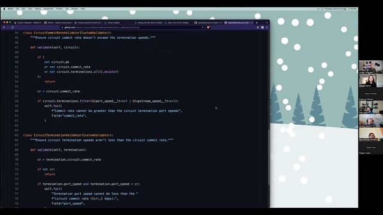
Task: Switch to the Custom Validation NetBox tab
Action: pos(28,23)
